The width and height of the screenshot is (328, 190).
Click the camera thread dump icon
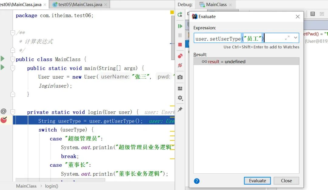[x=180, y=77]
